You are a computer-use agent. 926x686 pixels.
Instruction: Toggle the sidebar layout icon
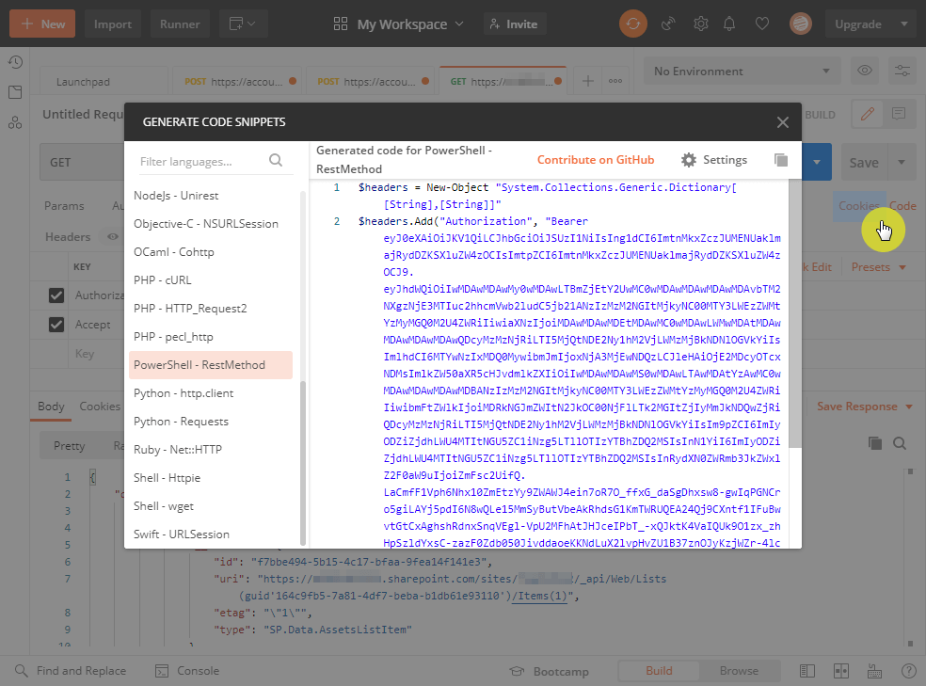[x=806, y=671]
